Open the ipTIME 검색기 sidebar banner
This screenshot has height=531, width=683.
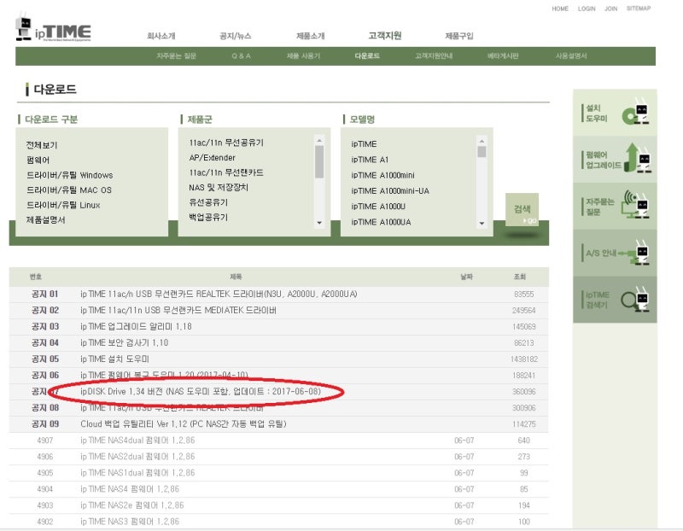coord(615,300)
